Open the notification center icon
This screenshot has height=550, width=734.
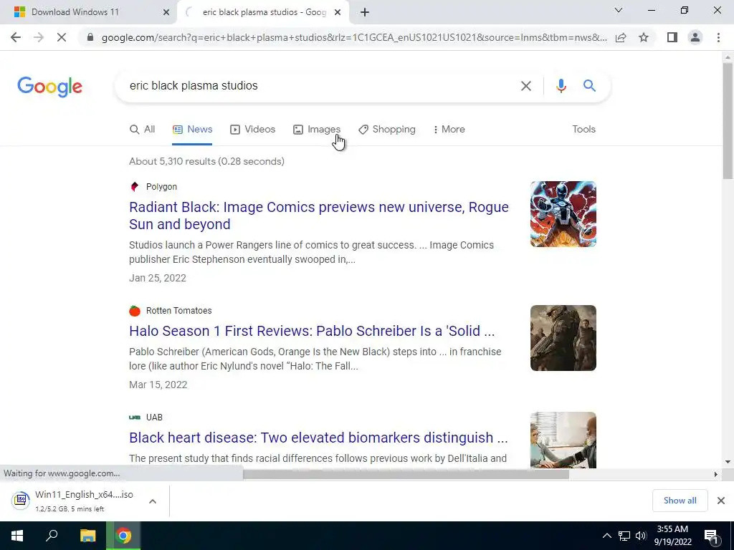click(x=711, y=536)
